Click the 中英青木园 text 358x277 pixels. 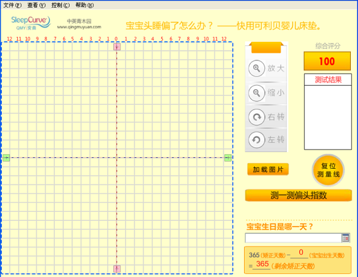tap(79, 21)
